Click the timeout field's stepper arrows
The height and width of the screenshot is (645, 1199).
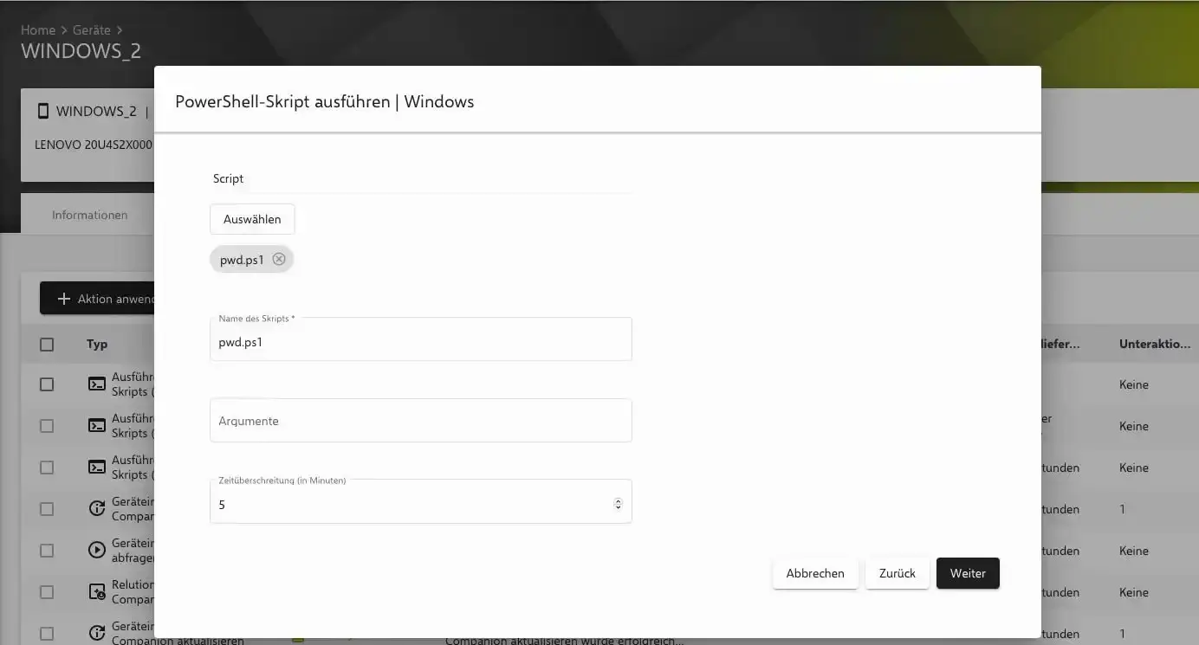click(618, 504)
